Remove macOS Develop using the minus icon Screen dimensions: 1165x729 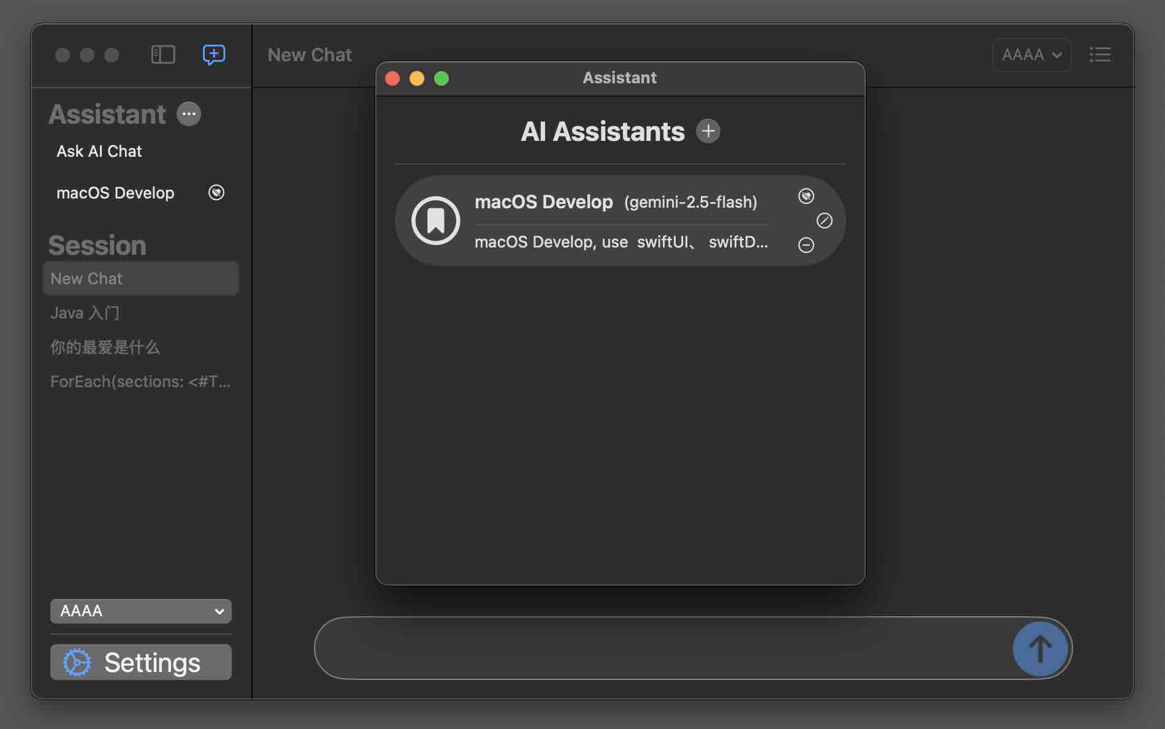click(x=806, y=245)
